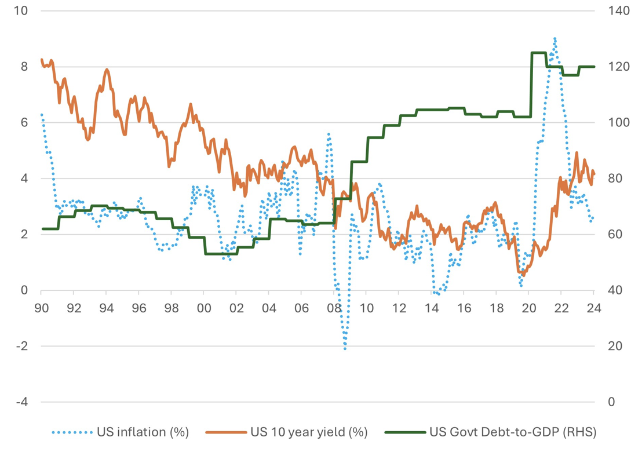Click the US Govt Debt-to-GDP (RHS) legend label
The height and width of the screenshot is (452, 642).
click(512, 432)
